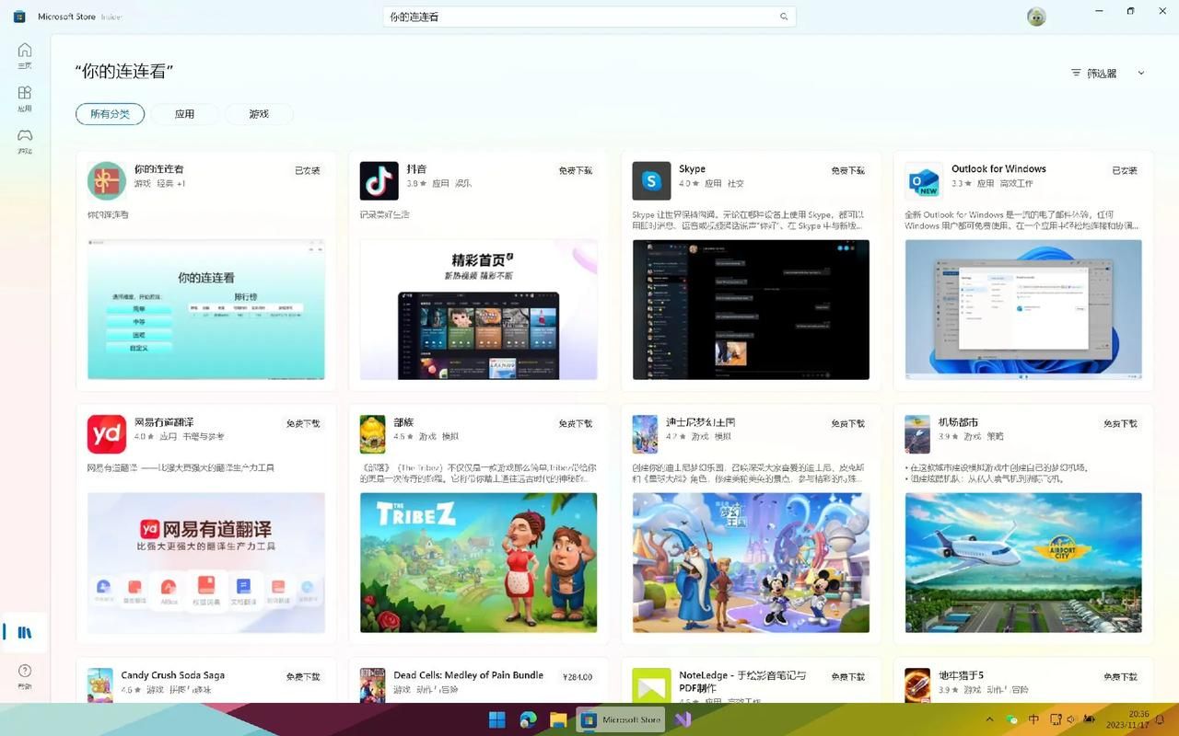Select the 应用 category tab

(x=185, y=114)
